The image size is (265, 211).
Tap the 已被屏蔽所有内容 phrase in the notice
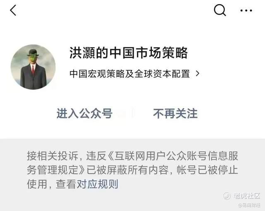[x=128, y=170]
